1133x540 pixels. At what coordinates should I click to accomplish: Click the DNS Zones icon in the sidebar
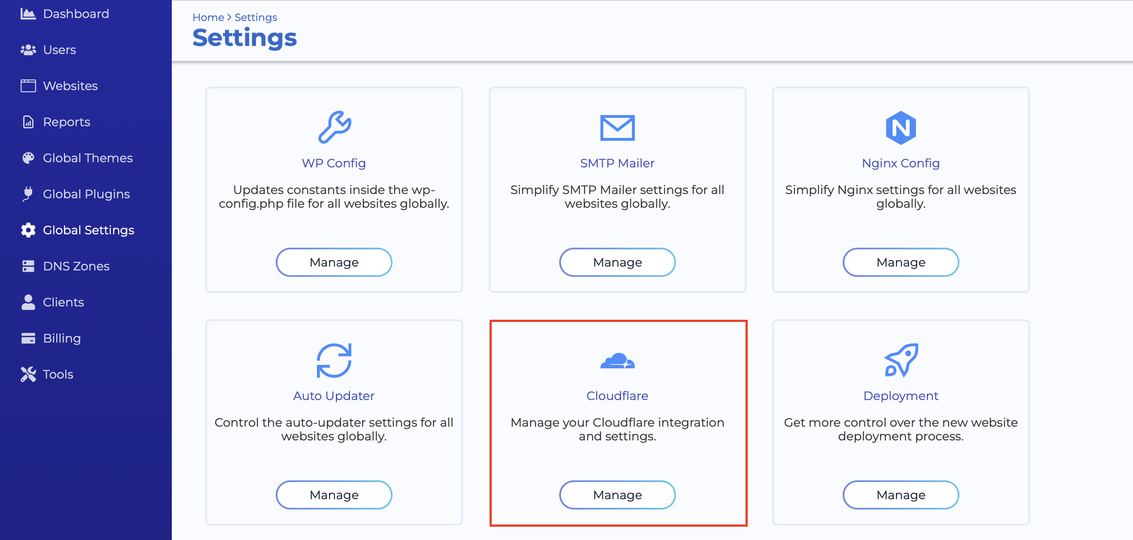point(28,266)
